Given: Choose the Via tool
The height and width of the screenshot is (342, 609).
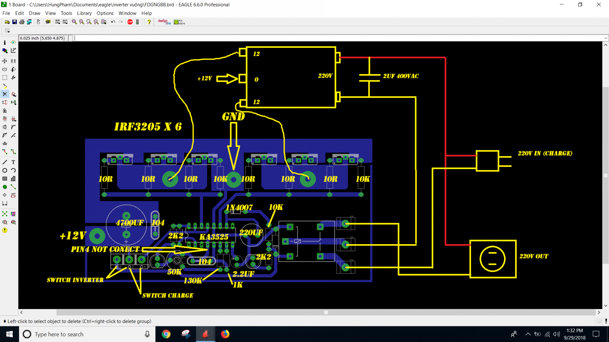Looking at the screenshot, I should [5, 187].
